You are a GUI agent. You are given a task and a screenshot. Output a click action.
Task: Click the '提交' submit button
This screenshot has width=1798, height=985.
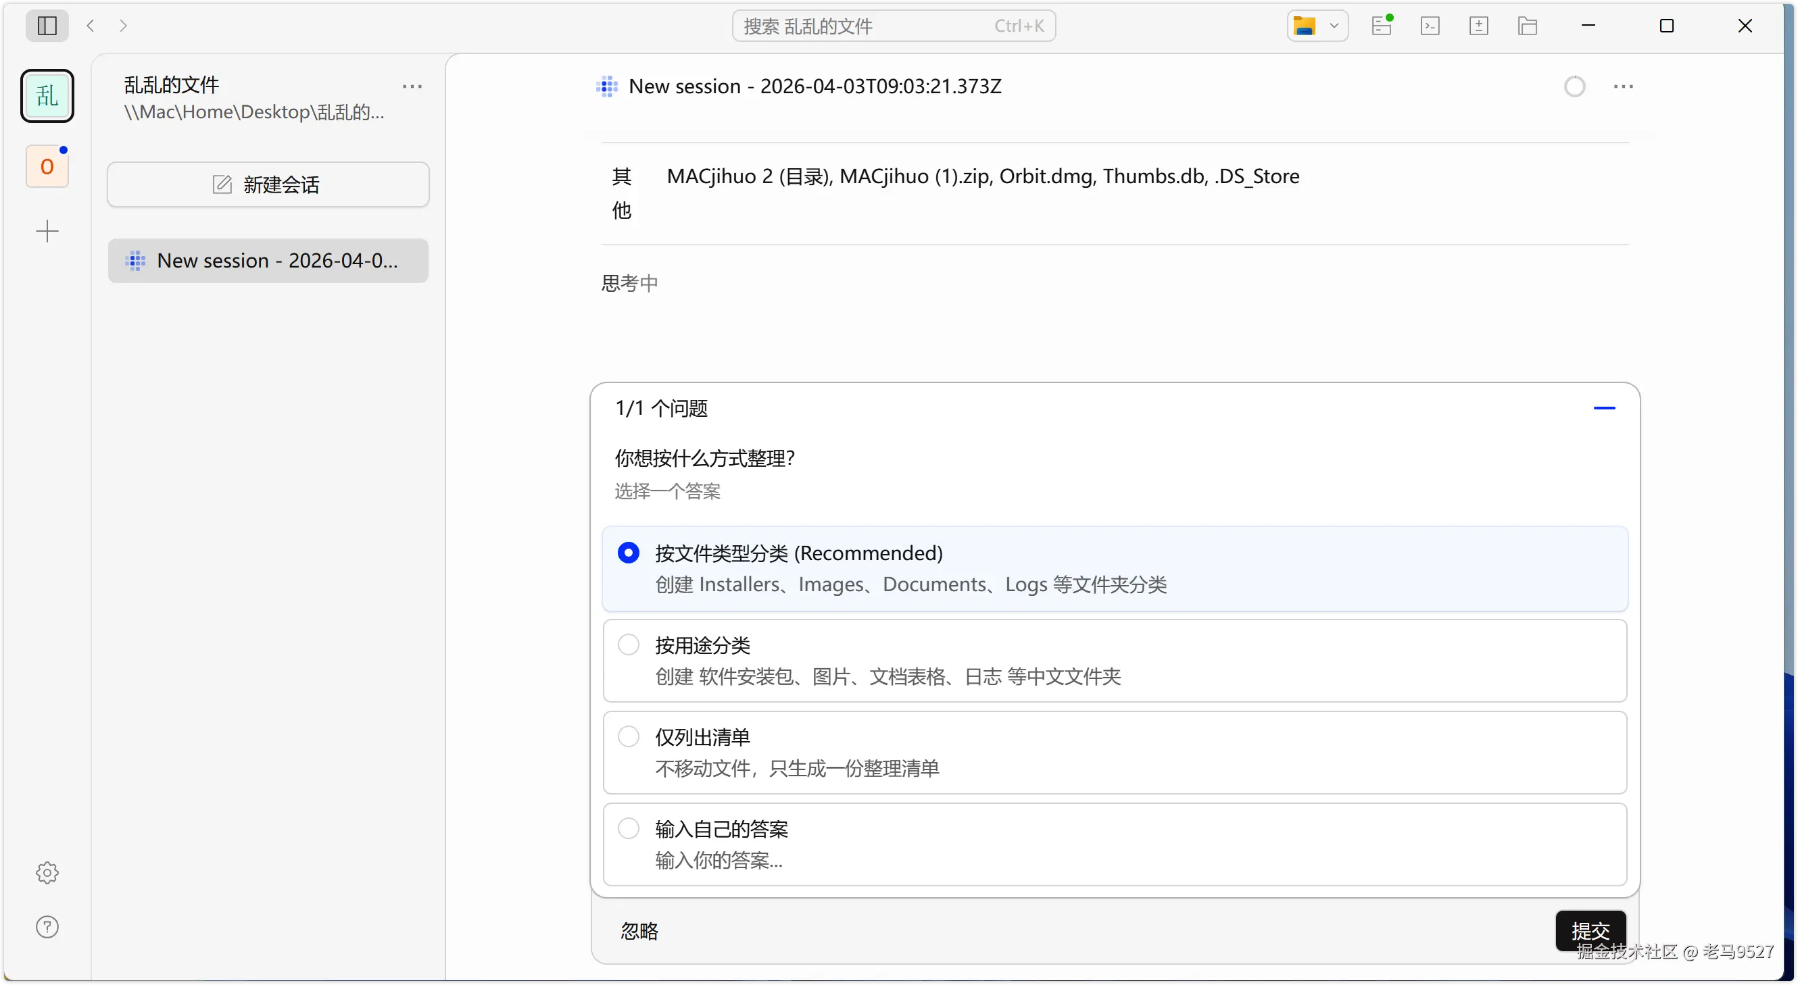[1590, 930]
